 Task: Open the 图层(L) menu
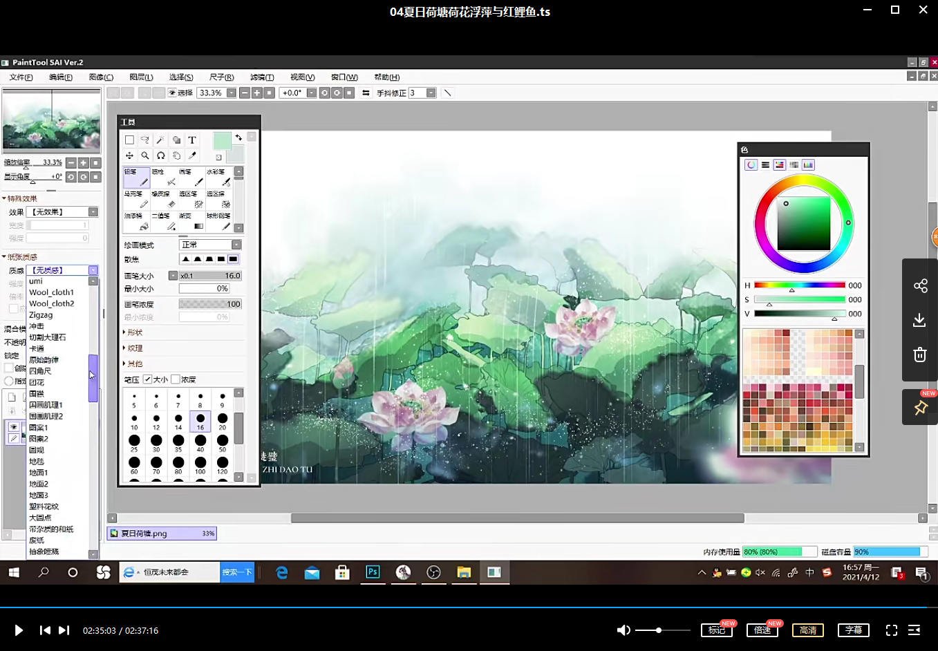pyautogui.click(x=141, y=77)
